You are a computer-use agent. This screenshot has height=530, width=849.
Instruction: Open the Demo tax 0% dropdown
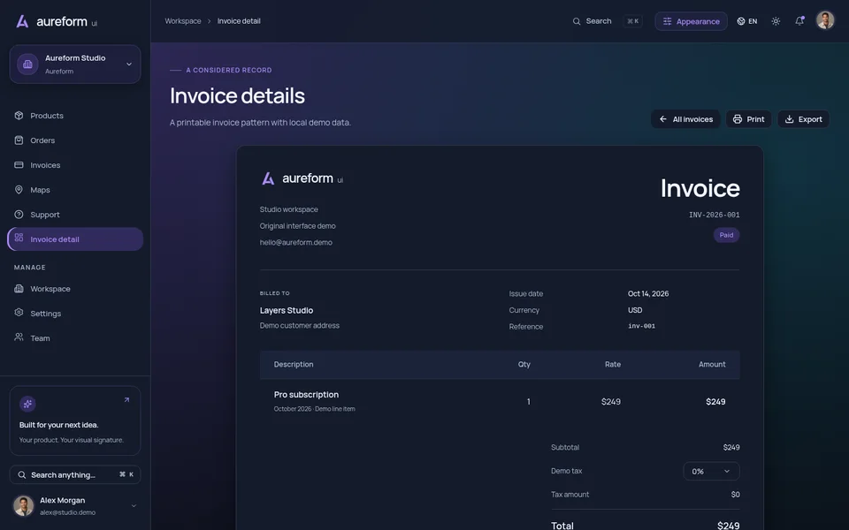pyautogui.click(x=711, y=471)
